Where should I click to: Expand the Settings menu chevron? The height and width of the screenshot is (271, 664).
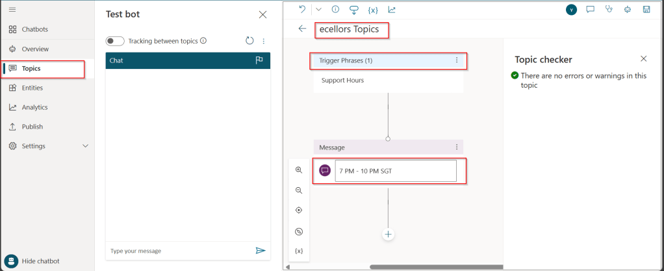point(85,146)
